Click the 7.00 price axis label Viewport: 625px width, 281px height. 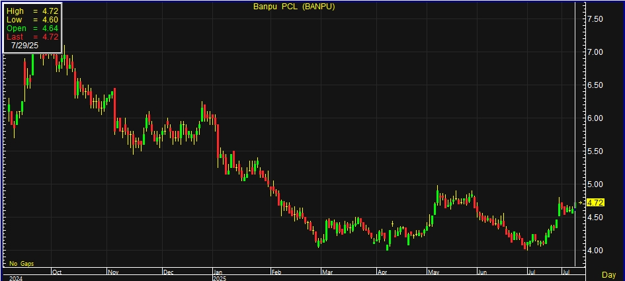click(x=595, y=52)
